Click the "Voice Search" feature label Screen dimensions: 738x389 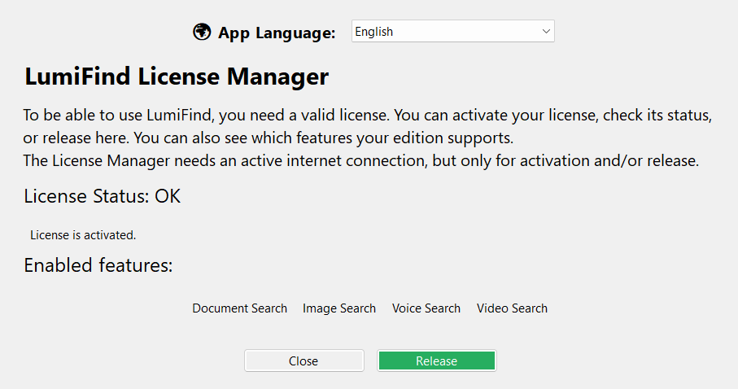(426, 308)
